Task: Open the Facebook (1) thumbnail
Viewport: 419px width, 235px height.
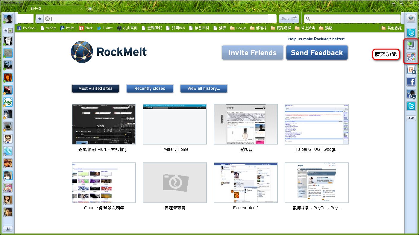Action: [246, 183]
